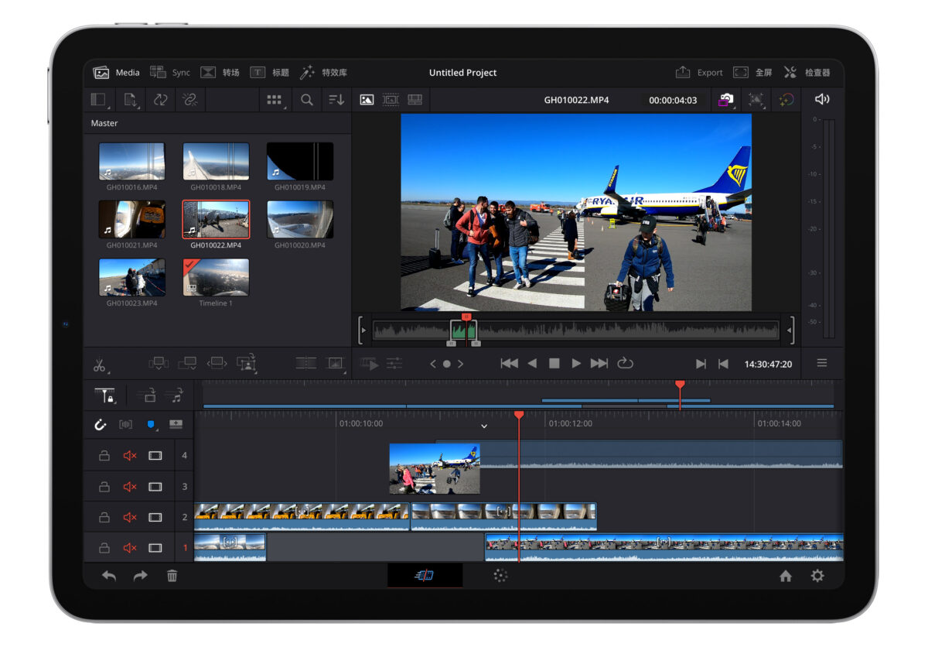928x647 pixels.
Task: Play the clip forward
Action: pos(576,364)
